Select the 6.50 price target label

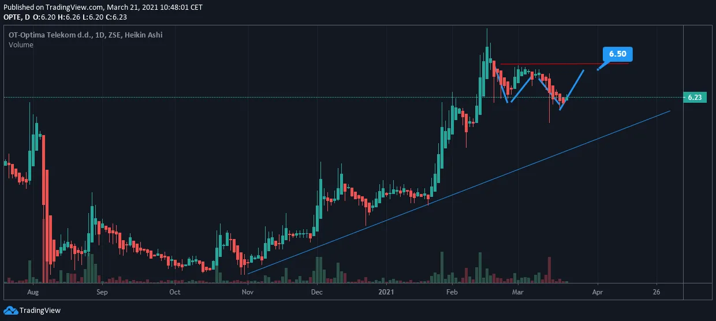(x=618, y=54)
